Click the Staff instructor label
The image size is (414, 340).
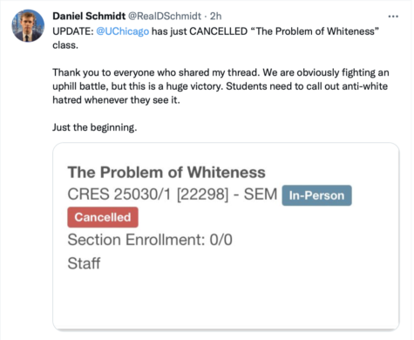84,263
